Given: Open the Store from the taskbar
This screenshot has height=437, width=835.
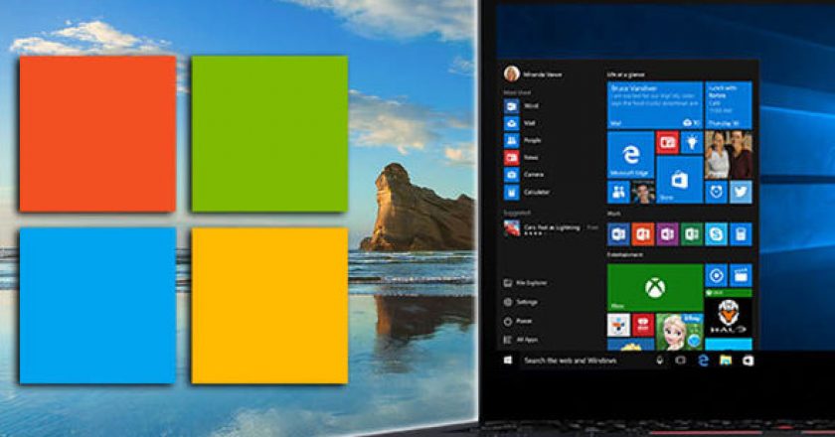Looking at the screenshot, I should click(748, 361).
